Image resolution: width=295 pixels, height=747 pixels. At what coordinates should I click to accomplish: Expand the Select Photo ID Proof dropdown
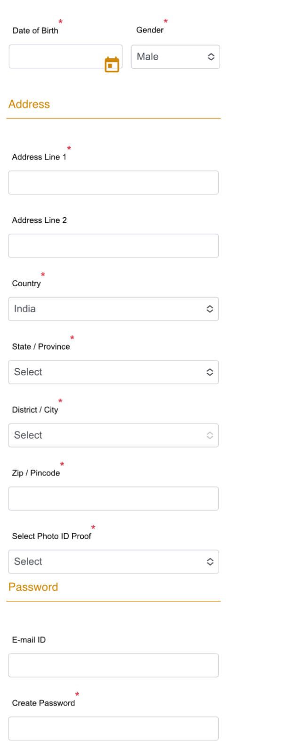(113, 562)
